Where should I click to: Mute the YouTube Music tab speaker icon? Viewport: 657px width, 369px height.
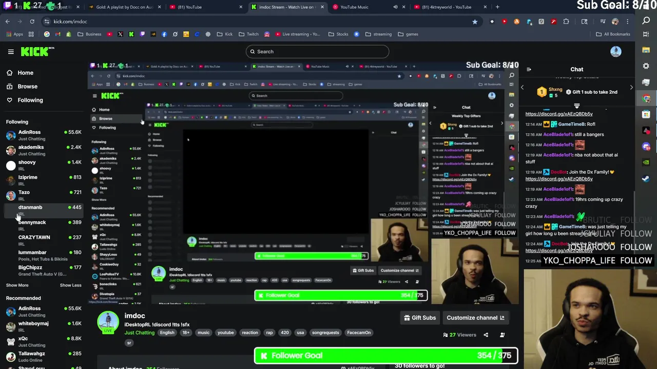[x=395, y=7]
